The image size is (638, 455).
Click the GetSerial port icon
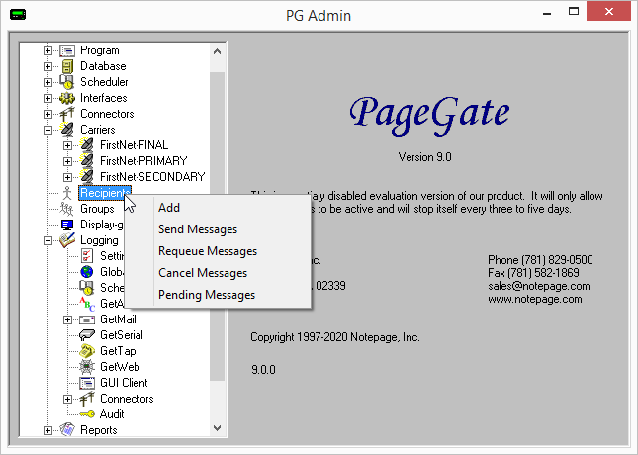[87, 335]
